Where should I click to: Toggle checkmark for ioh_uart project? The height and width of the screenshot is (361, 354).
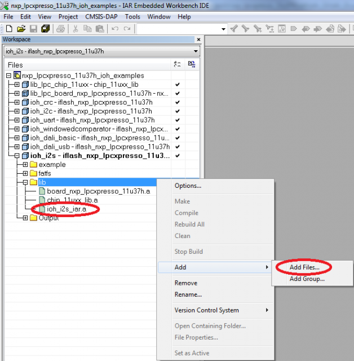point(178,120)
